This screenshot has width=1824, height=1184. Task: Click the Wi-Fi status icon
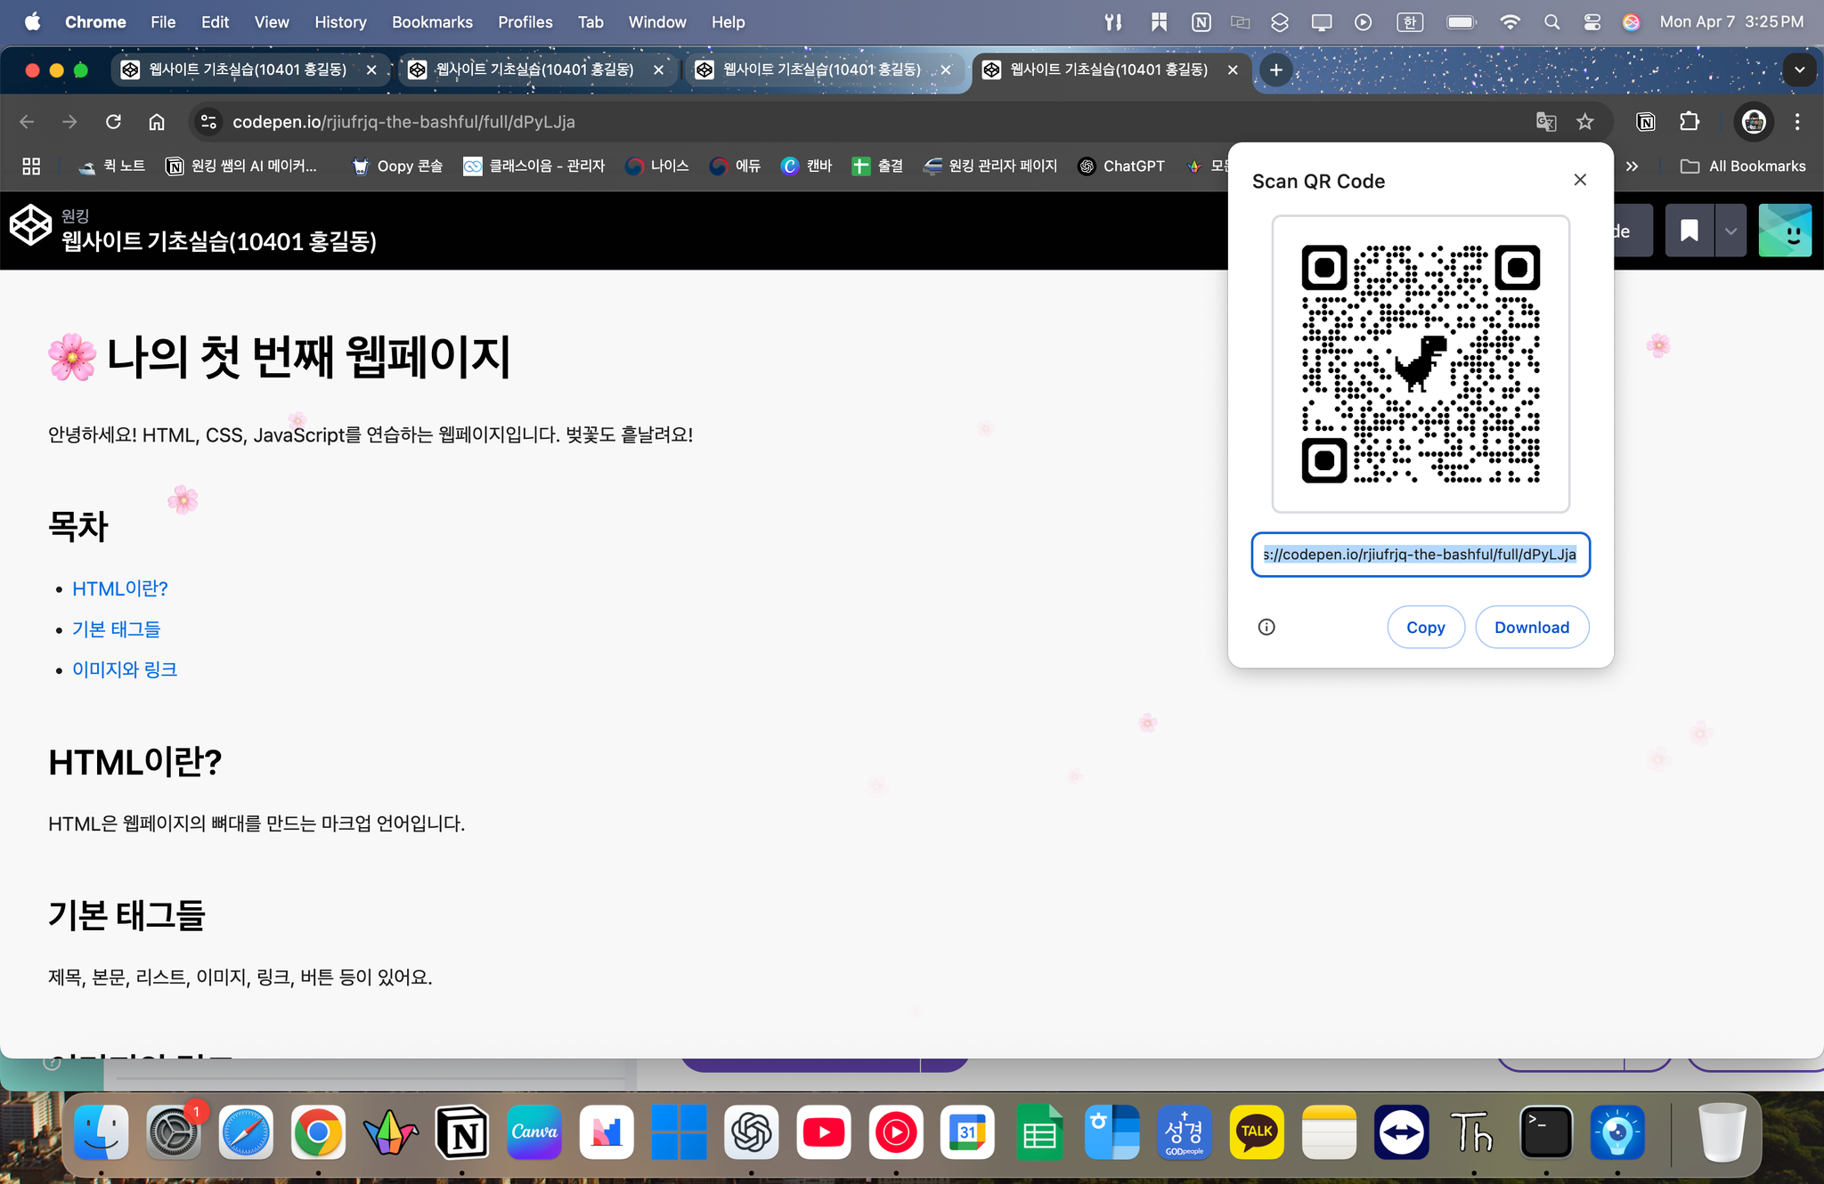click(1510, 22)
